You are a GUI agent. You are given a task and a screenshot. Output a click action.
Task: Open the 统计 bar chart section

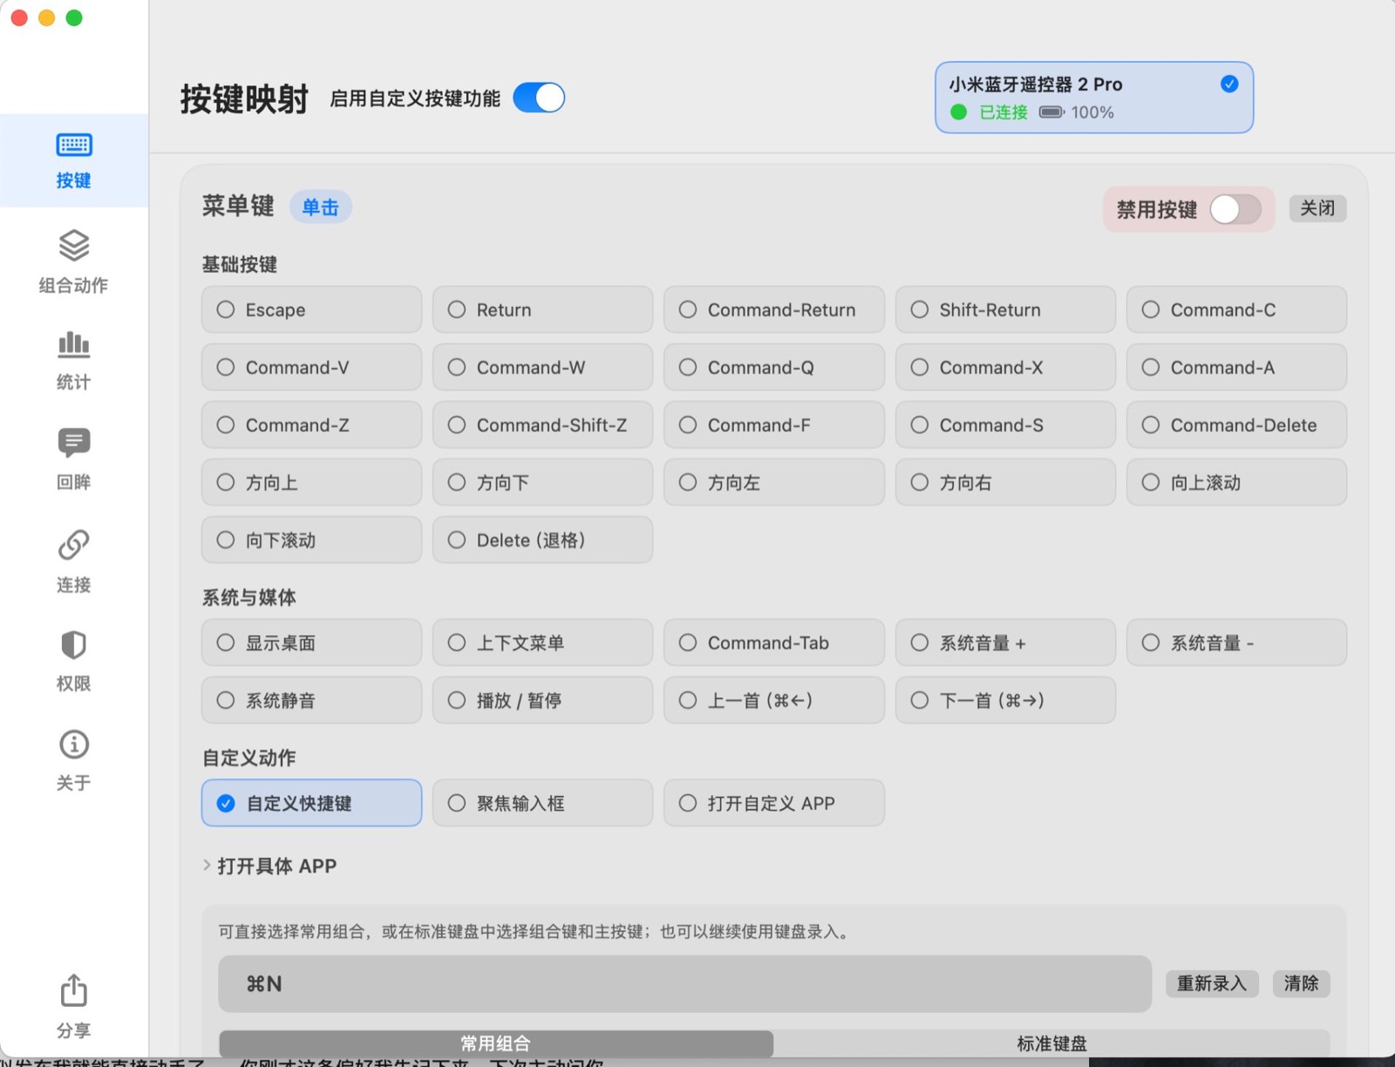click(x=74, y=360)
